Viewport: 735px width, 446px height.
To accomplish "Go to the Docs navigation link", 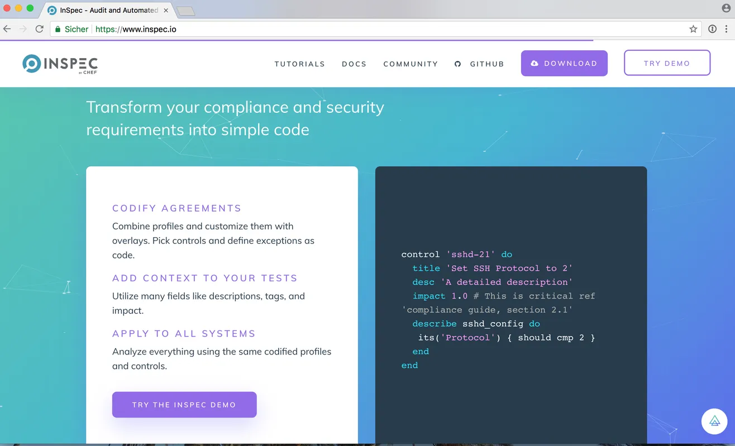I will [354, 64].
